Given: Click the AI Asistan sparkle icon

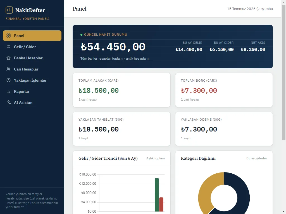Looking at the screenshot, I should (9, 103).
